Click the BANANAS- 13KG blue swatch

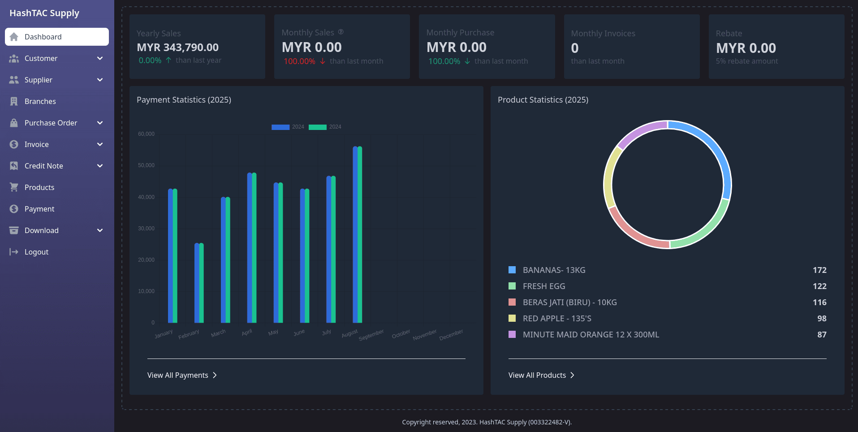tap(512, 270)
